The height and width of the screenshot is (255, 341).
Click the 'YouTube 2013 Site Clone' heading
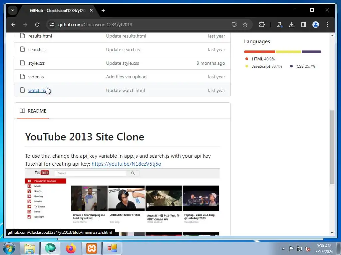coord(85,137)
